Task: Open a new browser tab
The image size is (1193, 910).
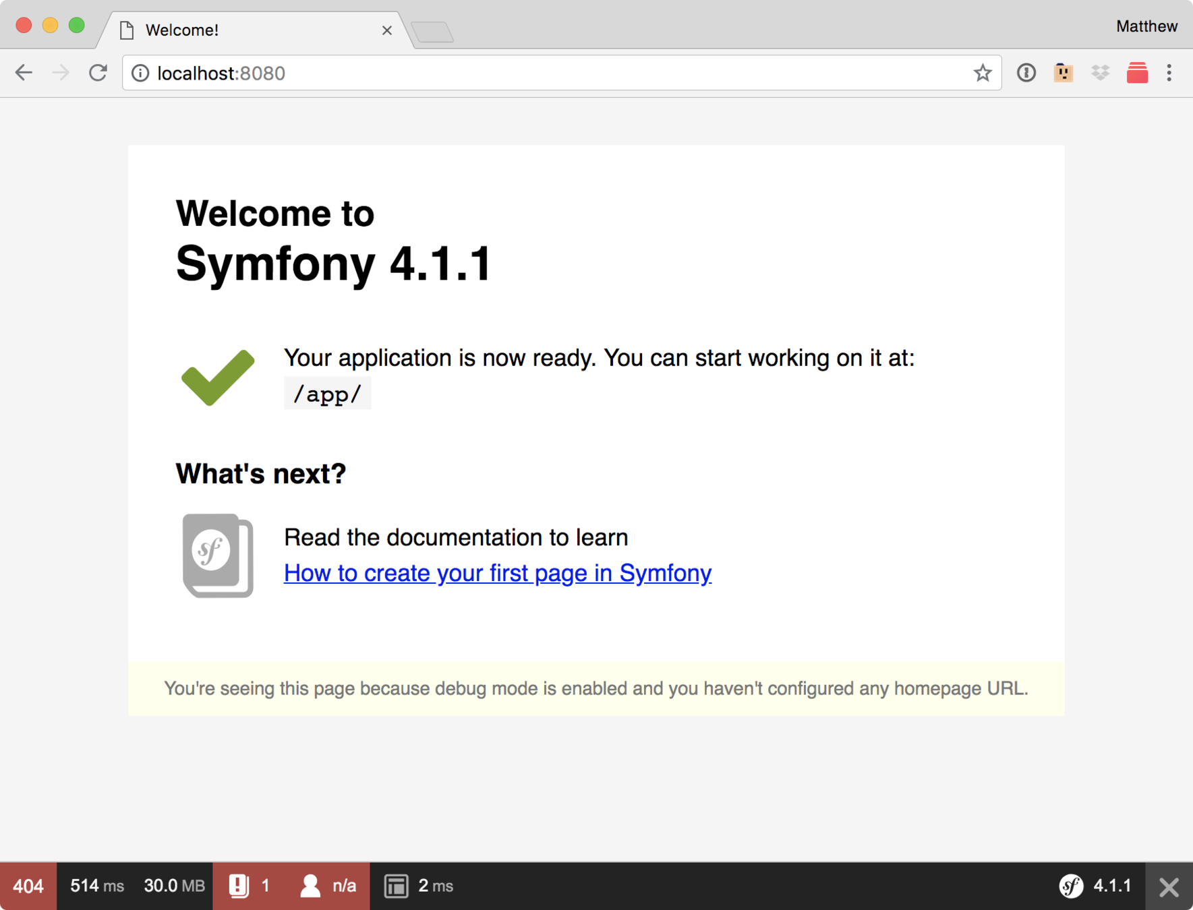Action: point(432,32)
